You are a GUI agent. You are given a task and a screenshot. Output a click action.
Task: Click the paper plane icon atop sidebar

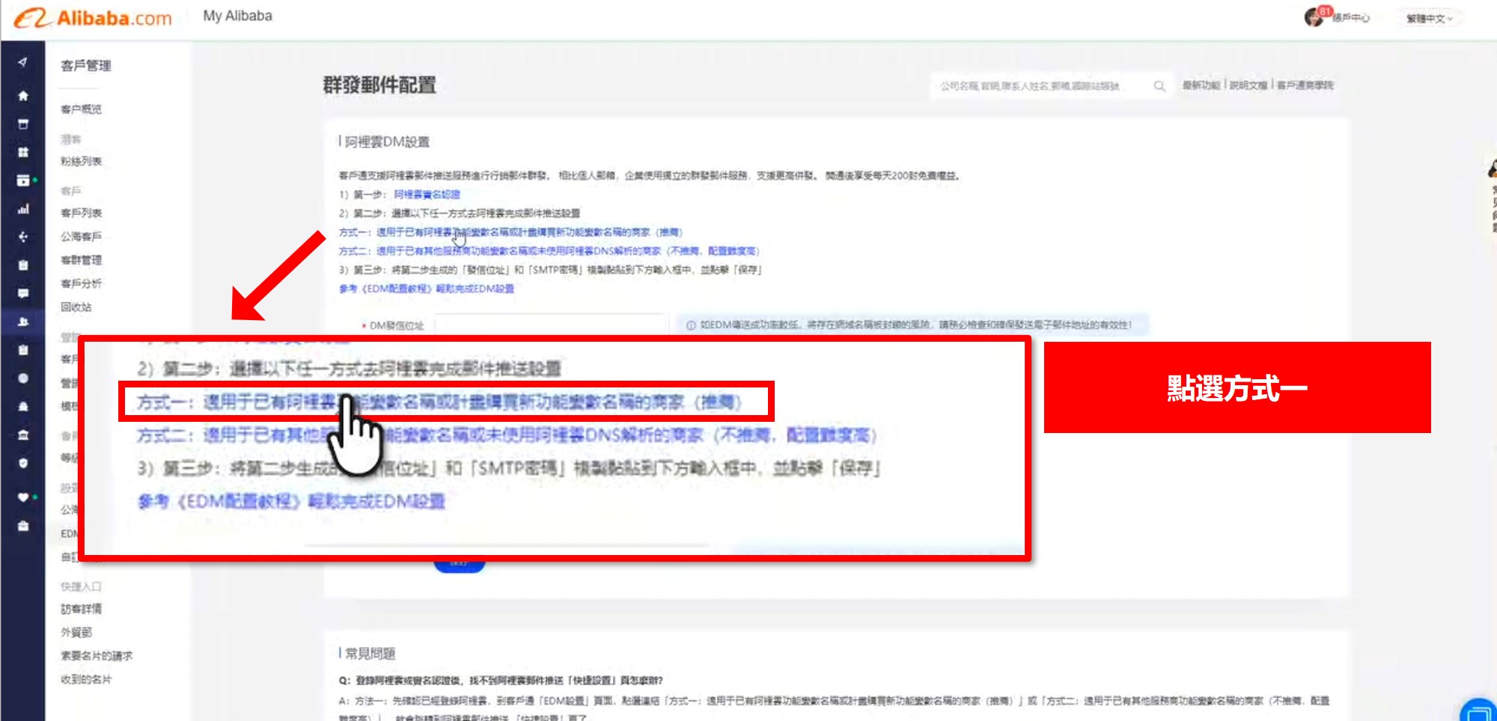pyautogui.click(x=23, y=62)
